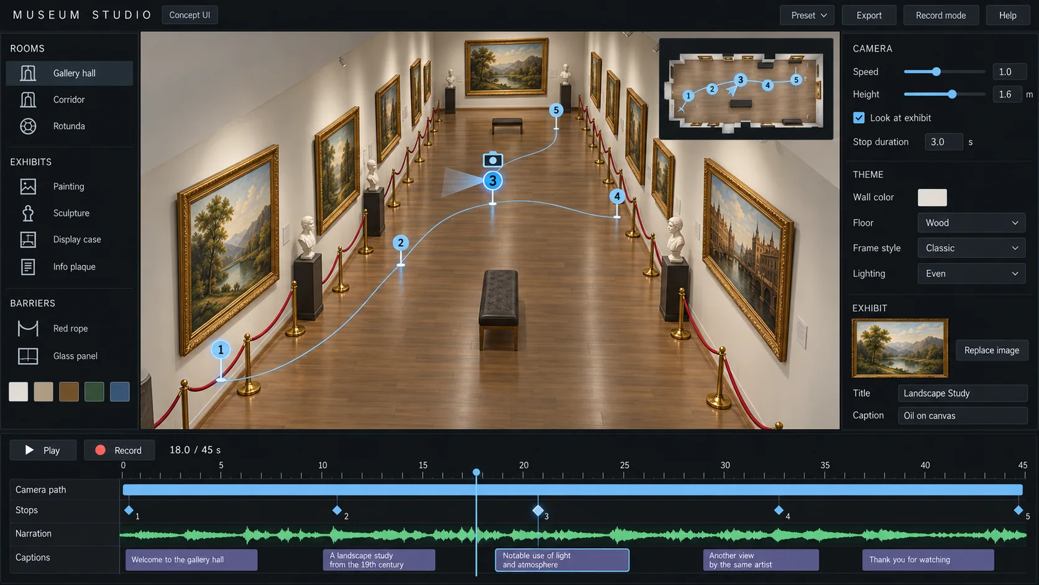Image resolution: width=1039 pixels, height=585 pixels.
Task: Click the Height value field
Action: click(x=1007, y=94)
